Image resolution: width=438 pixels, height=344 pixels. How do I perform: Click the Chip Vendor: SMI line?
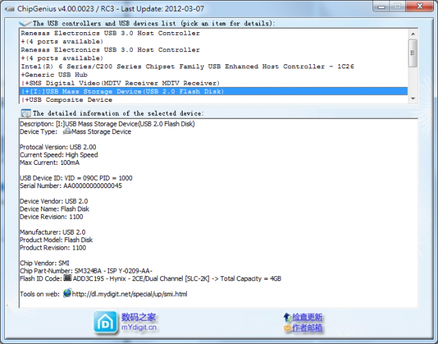click(44, 263)
